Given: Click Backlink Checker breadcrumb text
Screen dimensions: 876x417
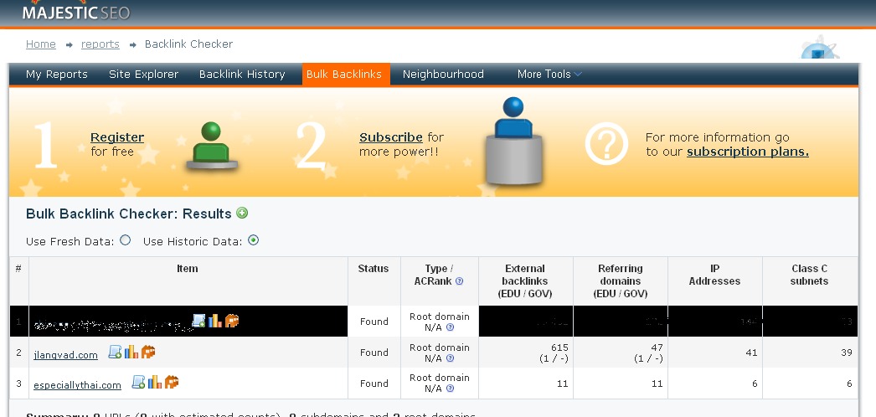Looking at the screenshot, I should click(x=188, y=44).
